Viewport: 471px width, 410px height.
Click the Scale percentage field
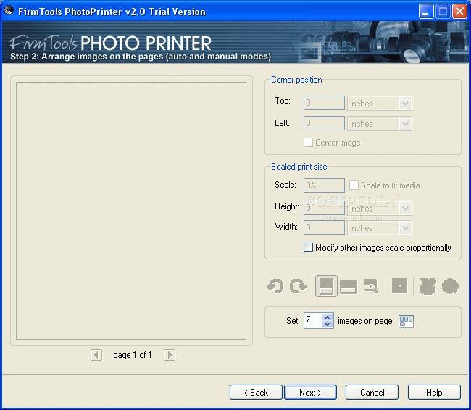(324, 185)
